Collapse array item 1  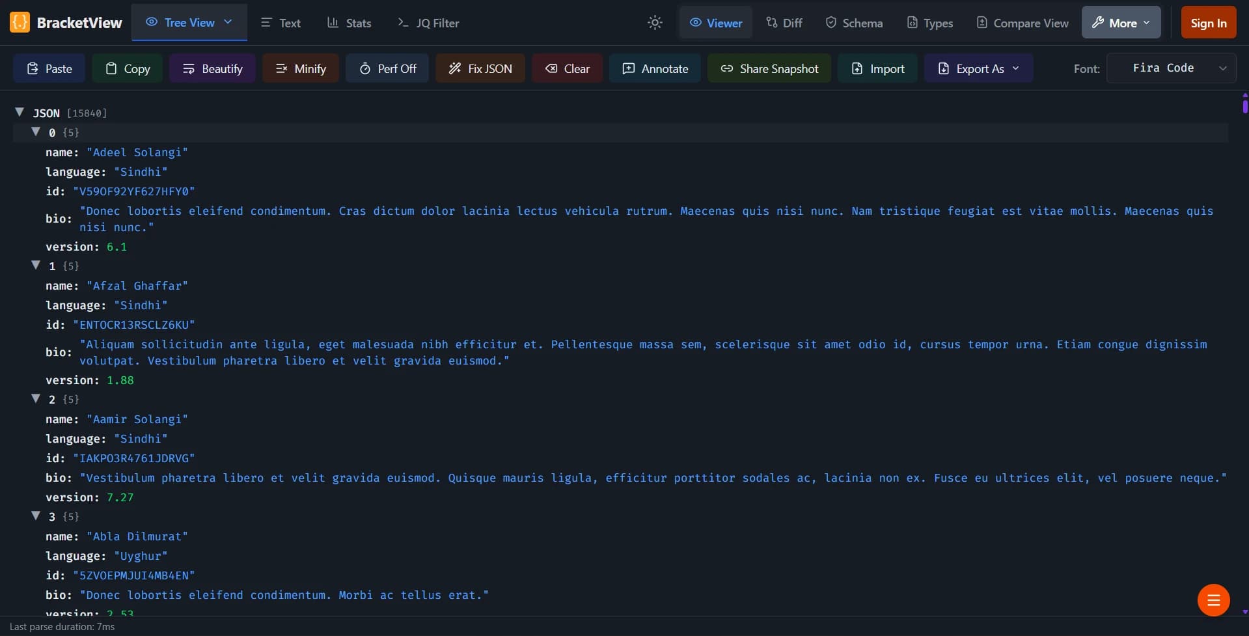[x=36, y=265]
